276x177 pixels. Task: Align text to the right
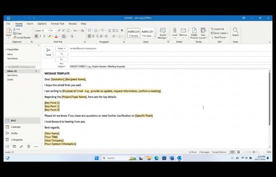click(97, 36)
